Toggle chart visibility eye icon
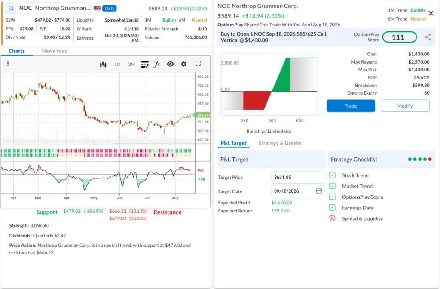 pos(170,64)
